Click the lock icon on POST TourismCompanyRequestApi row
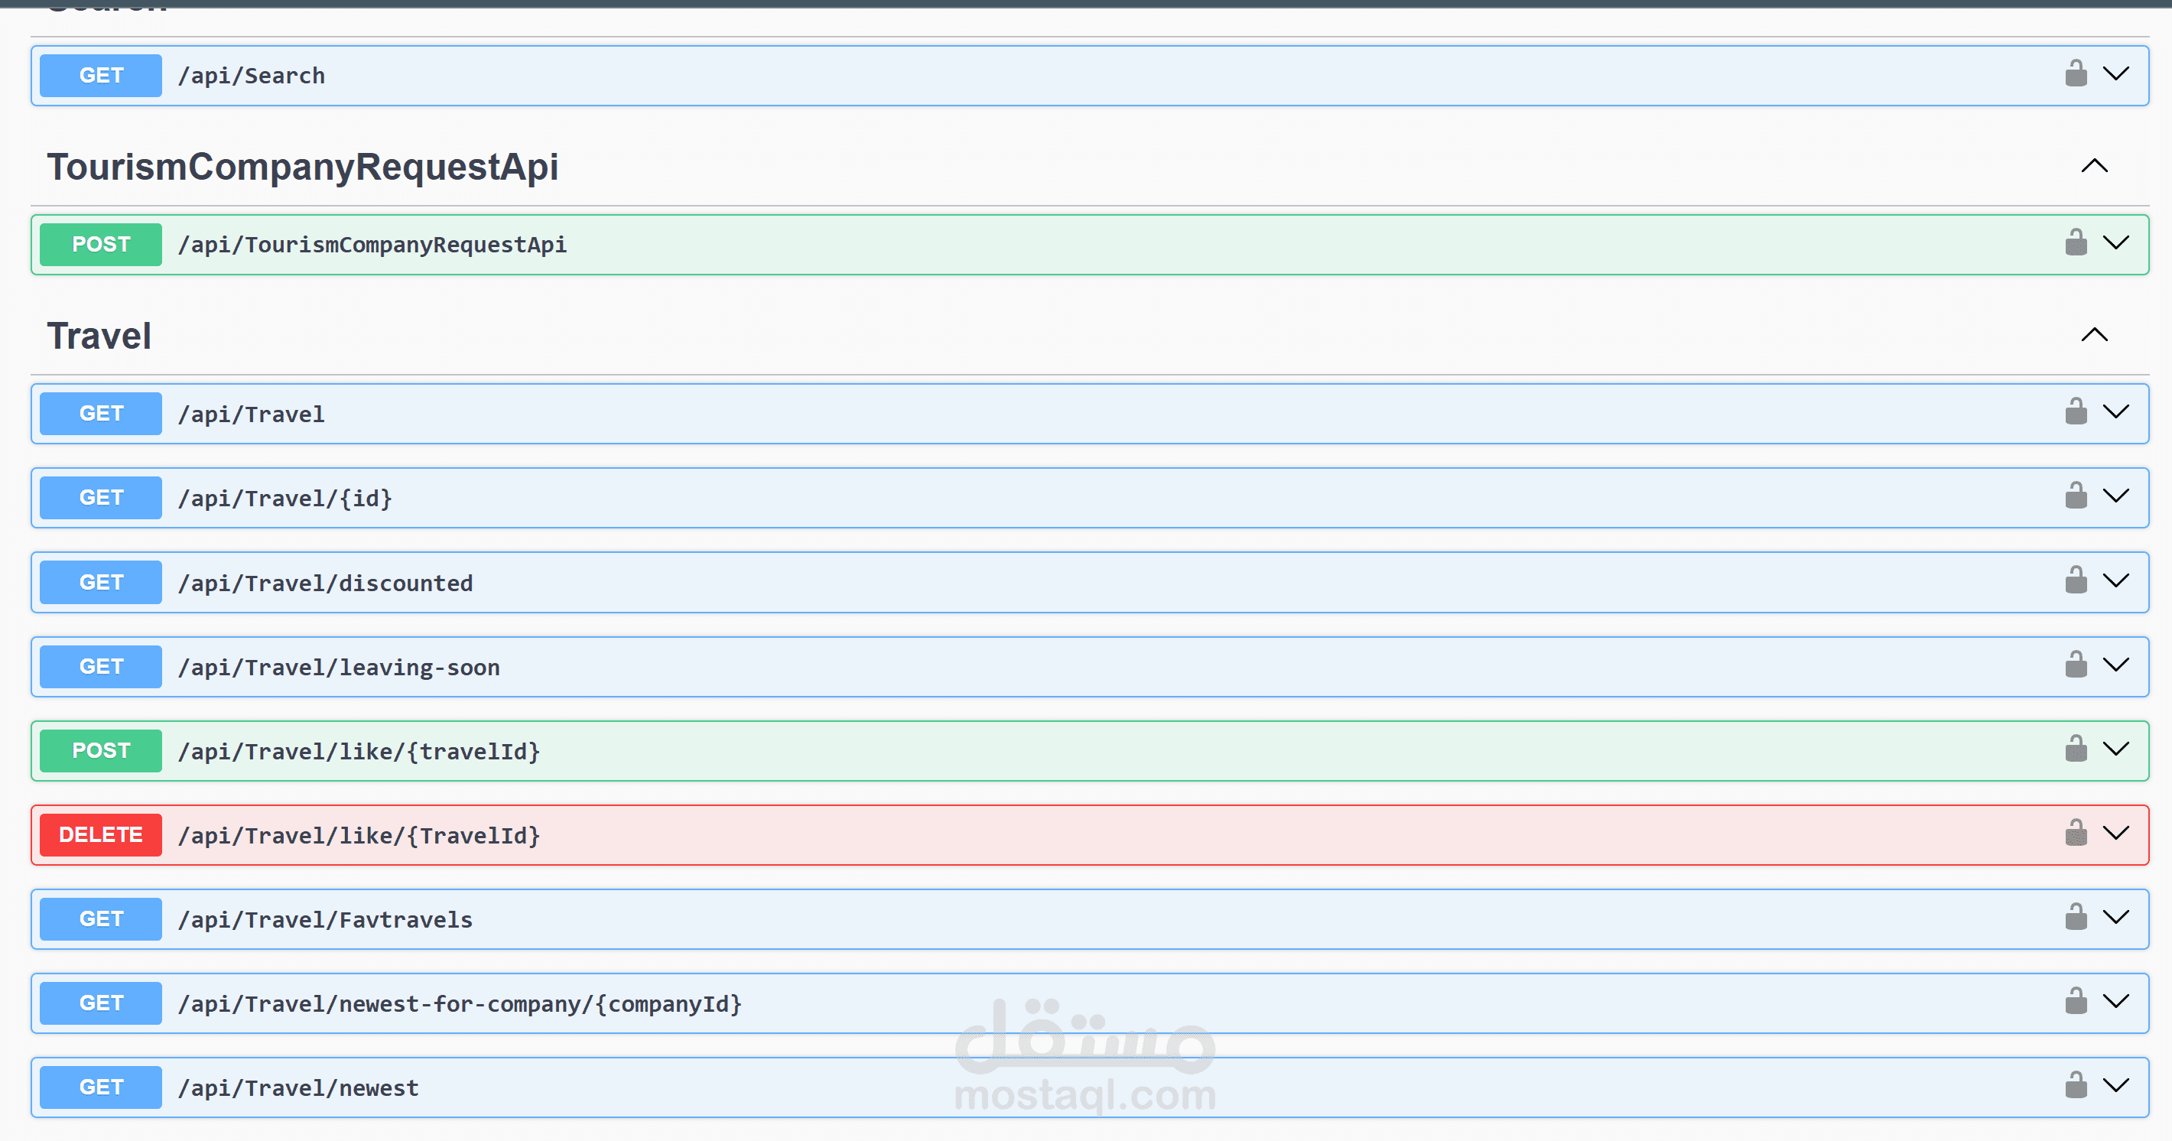 (2075, 243)
